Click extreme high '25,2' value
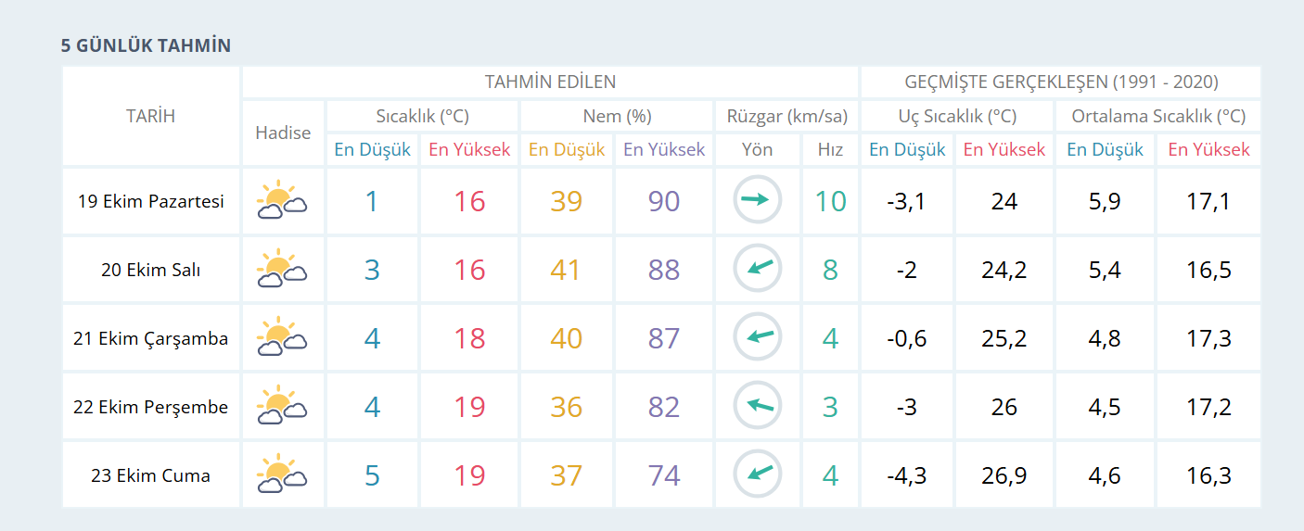 tap(1004, 338)
